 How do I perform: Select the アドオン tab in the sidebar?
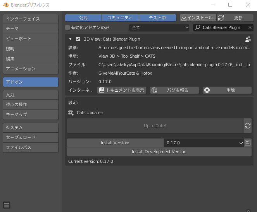(31, 82)
